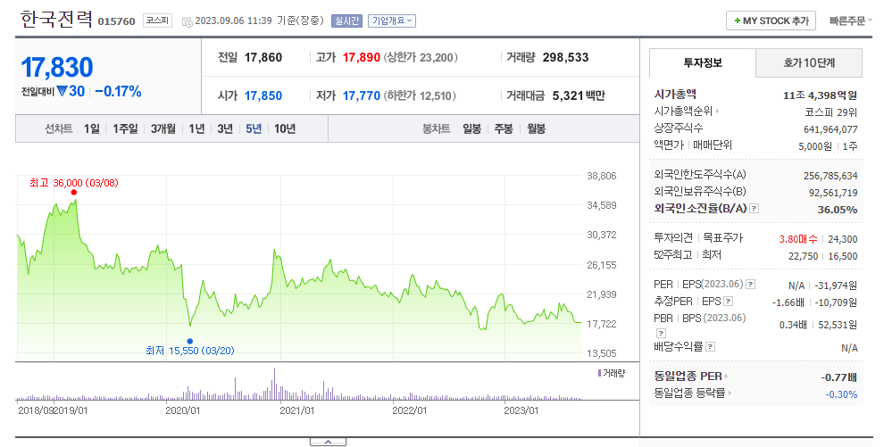Click the EPS value -31,974원
Viewport: 884px width, 447px height.
click(x=836, y=286)
